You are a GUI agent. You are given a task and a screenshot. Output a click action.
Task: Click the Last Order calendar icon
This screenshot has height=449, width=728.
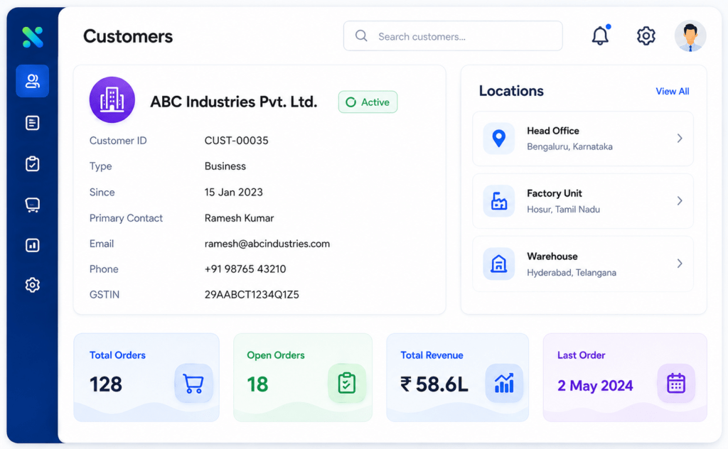click(676, 384)
